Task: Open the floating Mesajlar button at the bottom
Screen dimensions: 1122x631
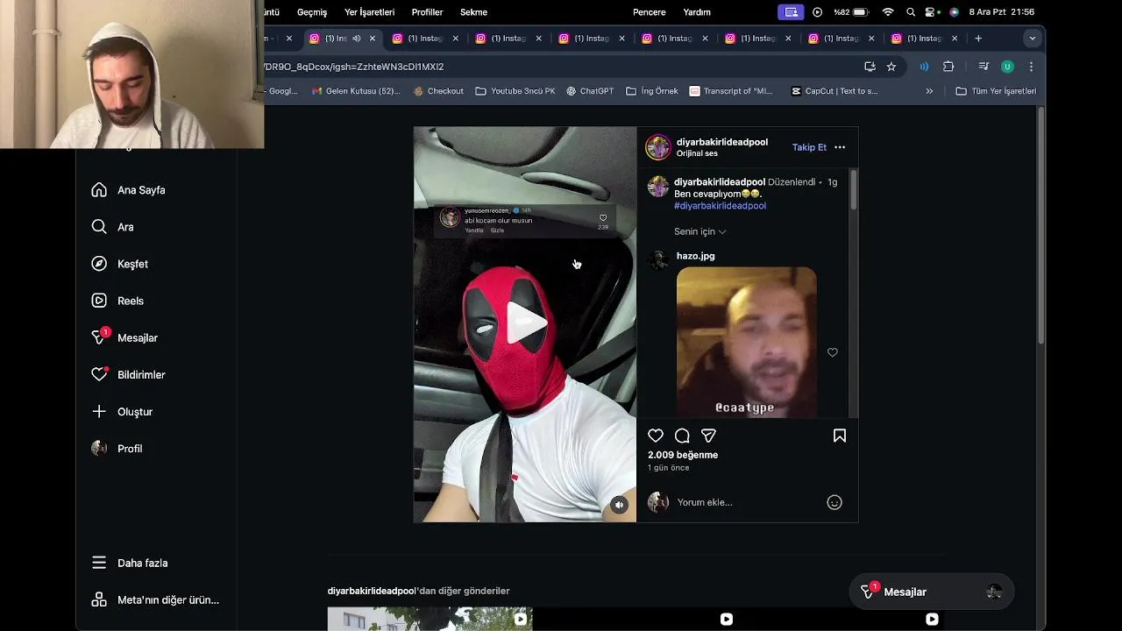Action: (x=932, y=592)
